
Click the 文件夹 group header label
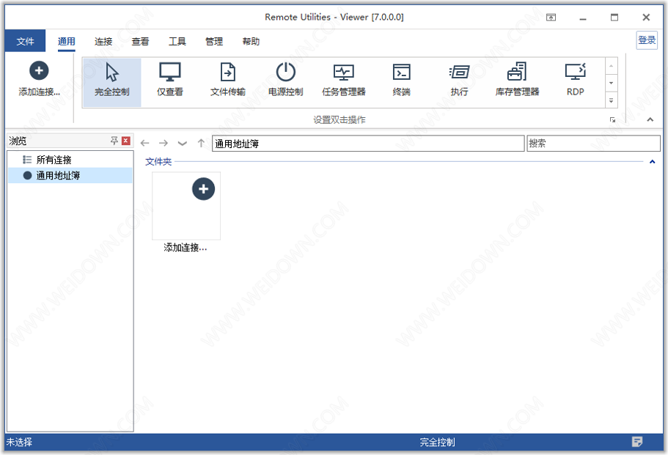(x=158, y=162)
